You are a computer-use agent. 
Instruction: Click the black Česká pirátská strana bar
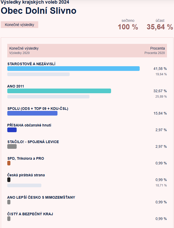(x=9, y=180)
